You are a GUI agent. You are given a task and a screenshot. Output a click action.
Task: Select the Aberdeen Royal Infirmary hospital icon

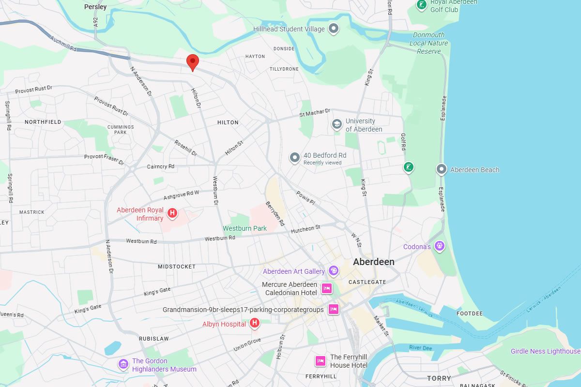tap(172, 212)
